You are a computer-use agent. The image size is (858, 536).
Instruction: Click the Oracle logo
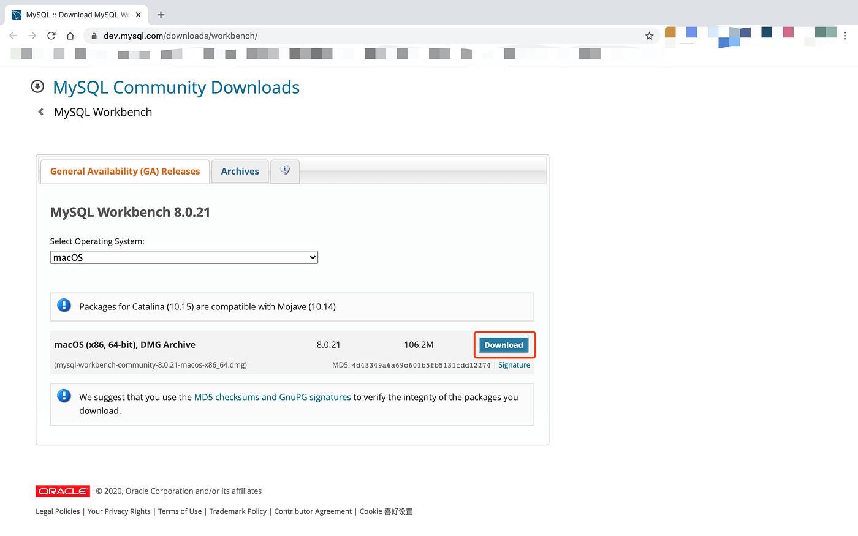coord(63,491)
